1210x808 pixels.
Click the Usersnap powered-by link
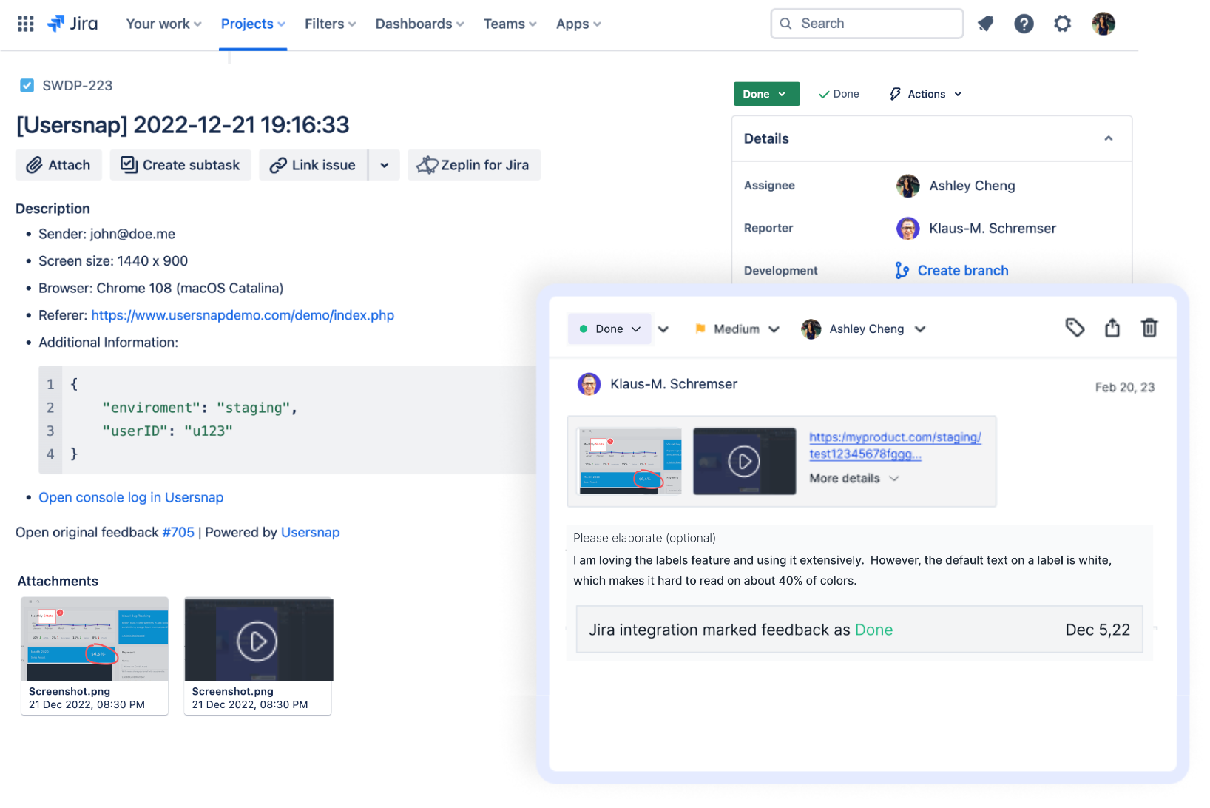pyautogui.click(x=310, y=532)
